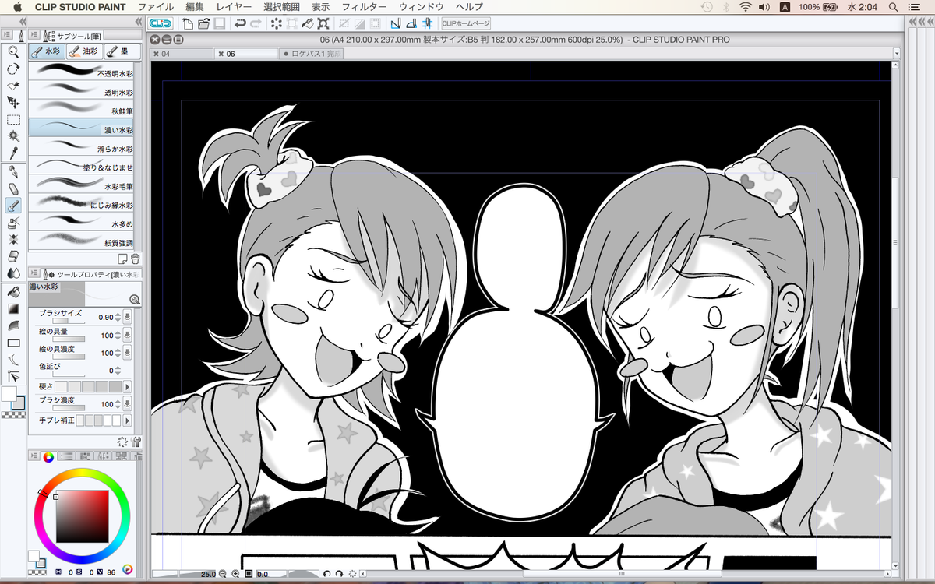Image resolution: width=935 pixels, height=584 pixels.
Task: Select the Blend droplets tool
Action: coord(13,273)
